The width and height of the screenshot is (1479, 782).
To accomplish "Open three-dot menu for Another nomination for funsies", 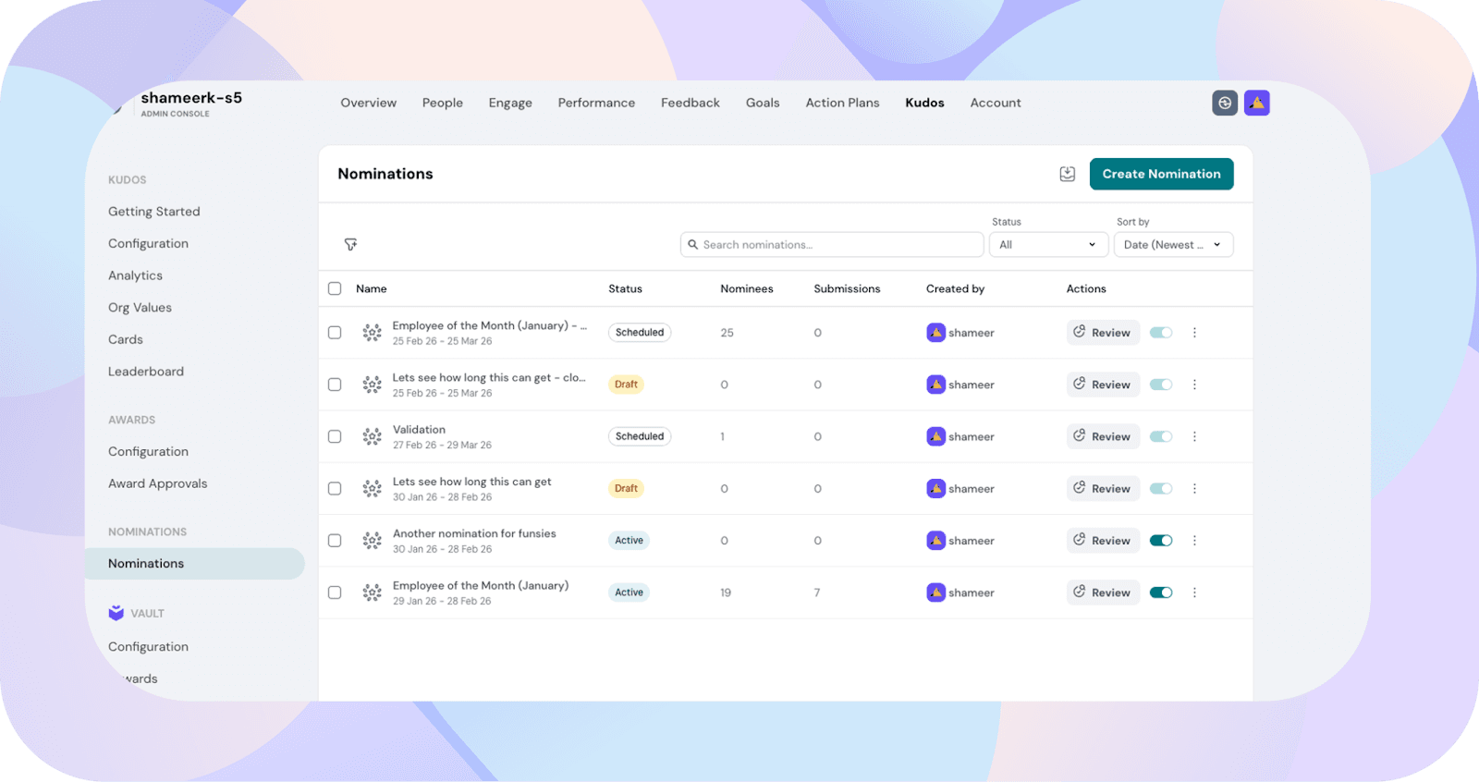I will [x=1194, y=541].
